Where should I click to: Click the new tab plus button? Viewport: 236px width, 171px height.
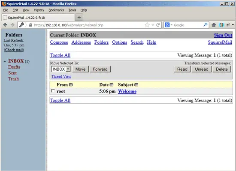pyautogui.click(x=79, y=18)
